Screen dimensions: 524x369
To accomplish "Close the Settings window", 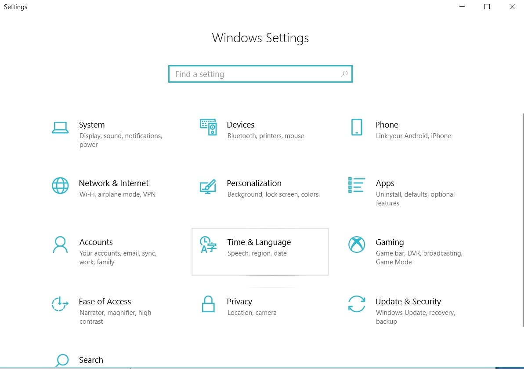I will tap(512, 7).
